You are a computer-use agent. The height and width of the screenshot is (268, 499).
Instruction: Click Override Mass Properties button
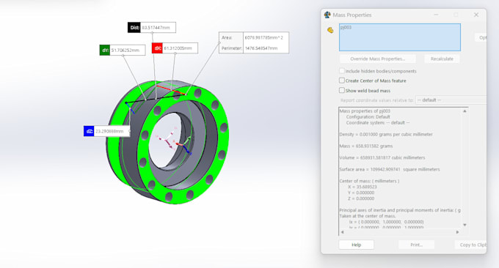[378, 59]
